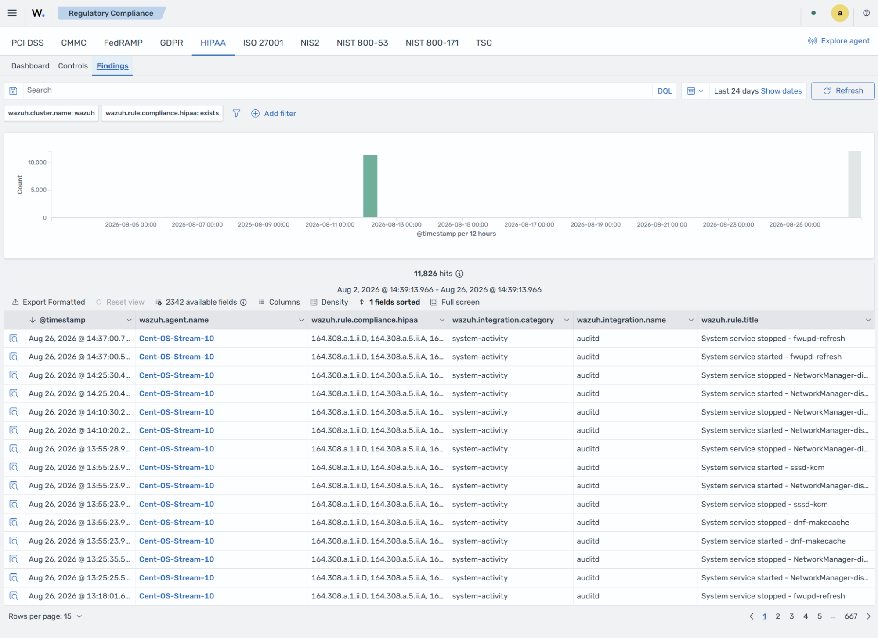The width and height of the screenshot is (878, 638).
Task: Inspect document for 13:55:28.9 row
Action: pos(14,449)
